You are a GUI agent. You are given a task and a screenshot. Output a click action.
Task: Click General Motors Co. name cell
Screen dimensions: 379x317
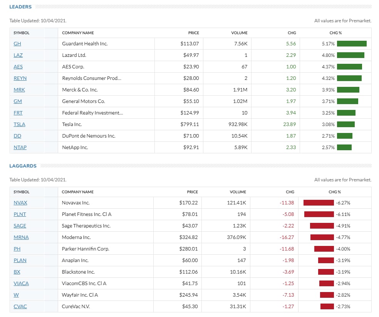coord(84,101)
